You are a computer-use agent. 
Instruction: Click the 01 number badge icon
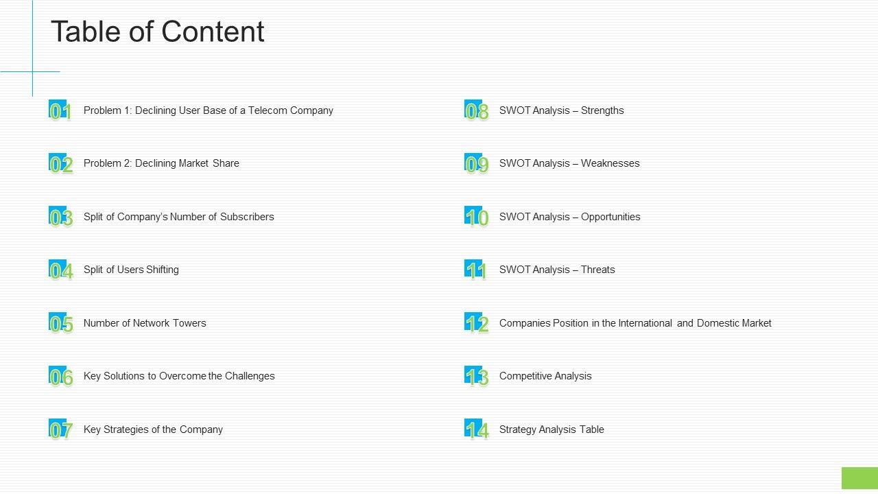[60, 111]
